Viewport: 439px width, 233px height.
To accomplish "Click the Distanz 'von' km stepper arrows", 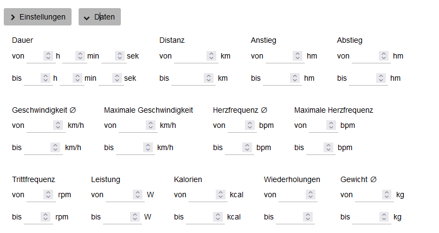I will (x=211, y=56).
